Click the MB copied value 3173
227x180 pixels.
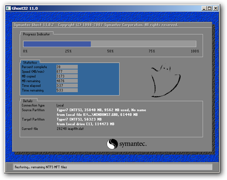click(x=67, y=76)
